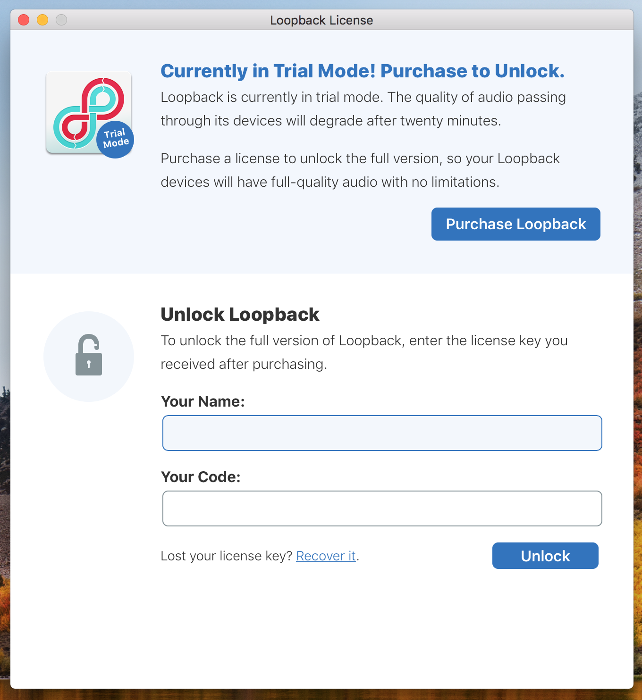
Task: Click the purchase a license paragraph
Action: 360,170
